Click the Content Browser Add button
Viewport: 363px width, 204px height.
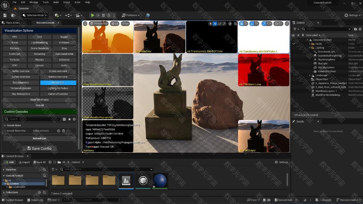pos(10,162)
